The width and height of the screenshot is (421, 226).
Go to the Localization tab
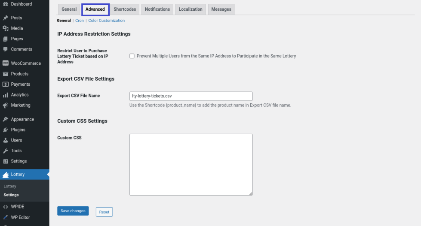pos(191,9)
